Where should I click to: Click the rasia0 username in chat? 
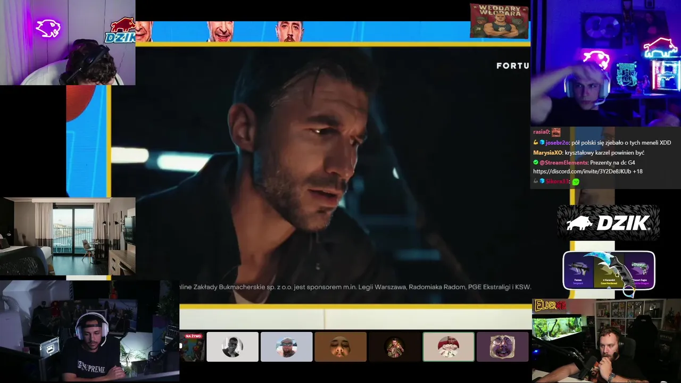541,132
